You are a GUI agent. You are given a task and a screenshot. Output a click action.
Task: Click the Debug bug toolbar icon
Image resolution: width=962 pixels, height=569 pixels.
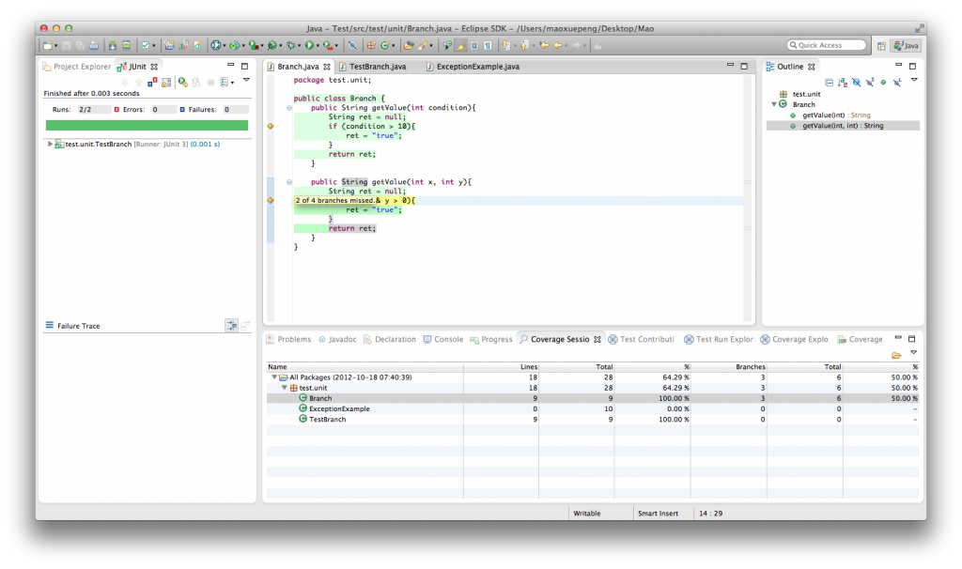290,45
